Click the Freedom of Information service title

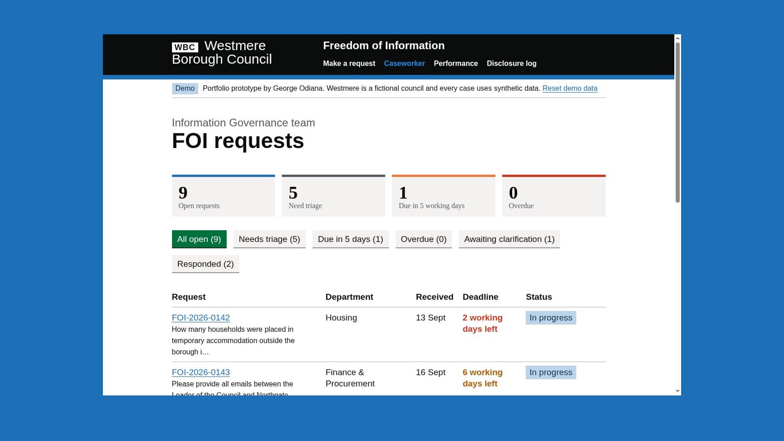click(384, 46)
